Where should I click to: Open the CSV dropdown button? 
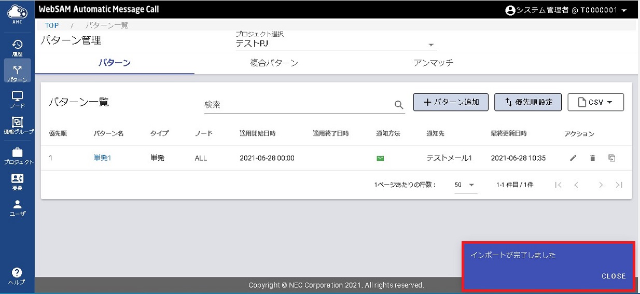pos(595,102)
